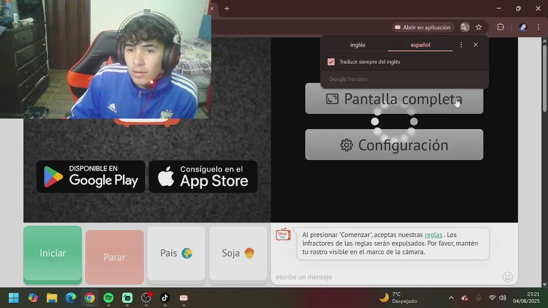Open the emoji smiley picker
This screenshot has width=548, height=308.
508,277
